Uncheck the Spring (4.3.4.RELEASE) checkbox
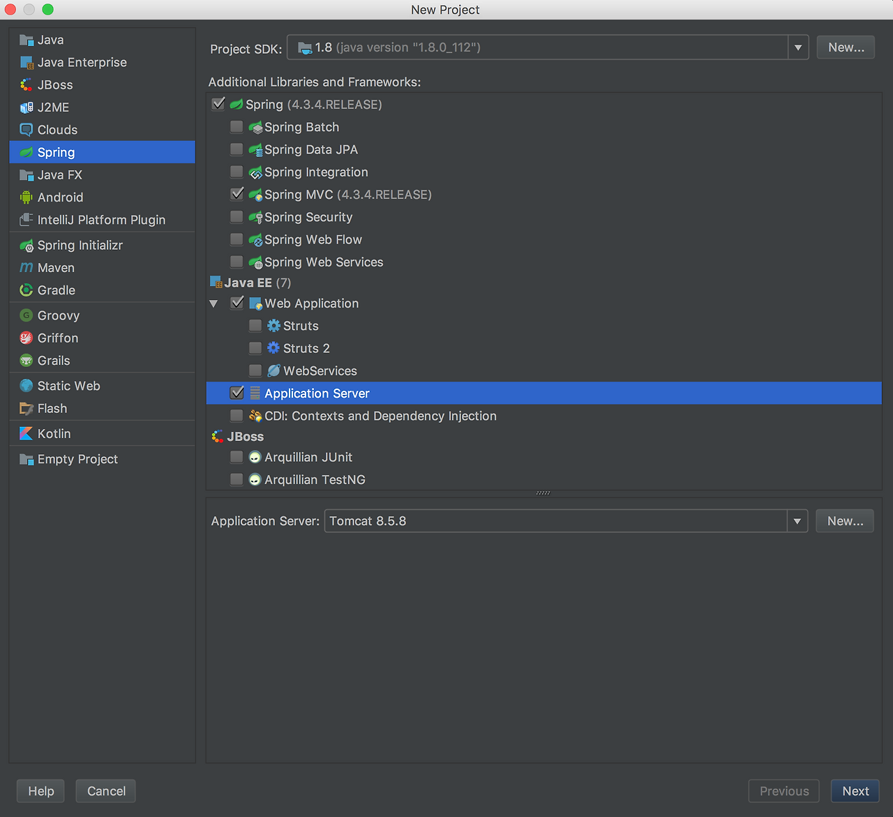The image size is (893, 817). 218,104
